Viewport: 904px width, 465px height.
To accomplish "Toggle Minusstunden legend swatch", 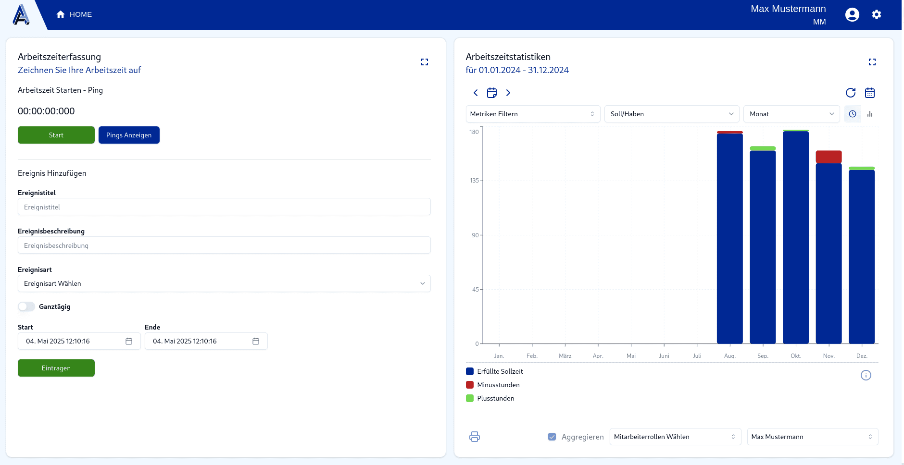I will (x=470, y=385).
